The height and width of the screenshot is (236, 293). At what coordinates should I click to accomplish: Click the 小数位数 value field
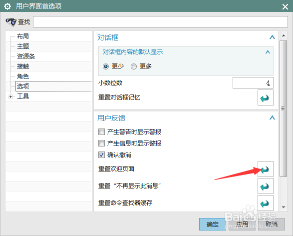pos(253,82)
